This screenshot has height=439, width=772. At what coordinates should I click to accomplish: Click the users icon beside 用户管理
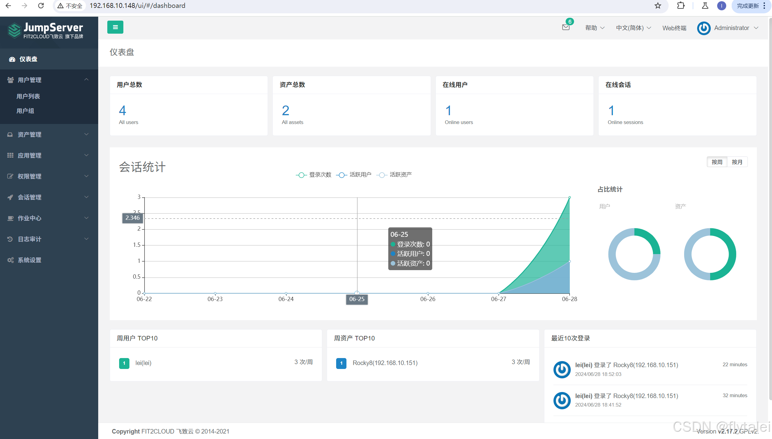(x=10, y=80)
